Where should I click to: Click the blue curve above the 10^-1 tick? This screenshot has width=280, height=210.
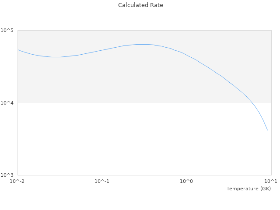102,50
